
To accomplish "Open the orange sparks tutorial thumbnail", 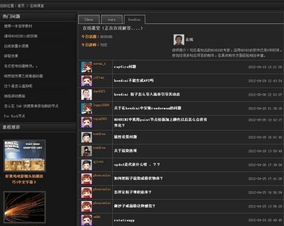I will 24,207.
